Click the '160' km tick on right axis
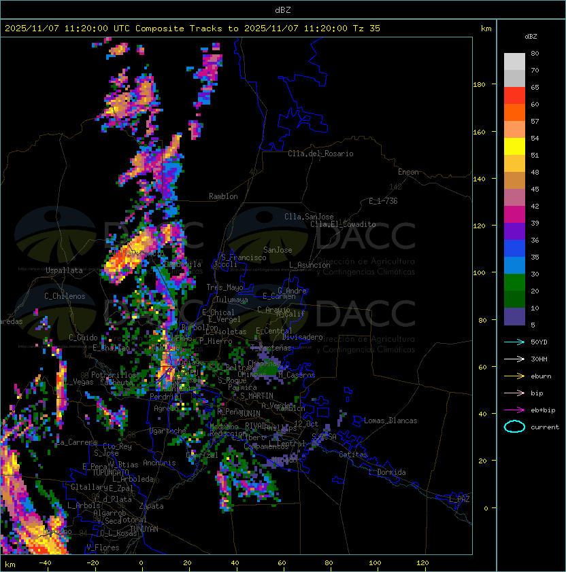Viewport: 566px width, 572px height. coord(479,132)
